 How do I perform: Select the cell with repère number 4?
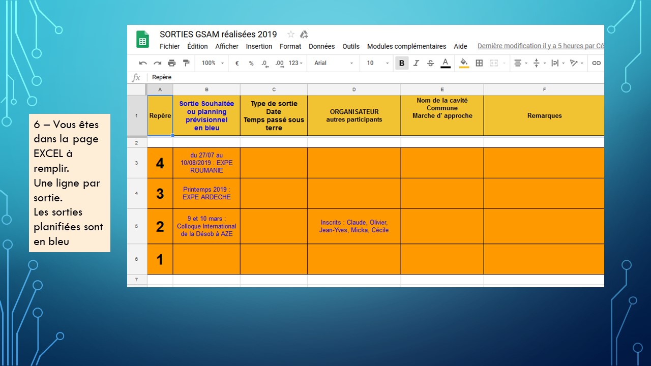[160, 163]
